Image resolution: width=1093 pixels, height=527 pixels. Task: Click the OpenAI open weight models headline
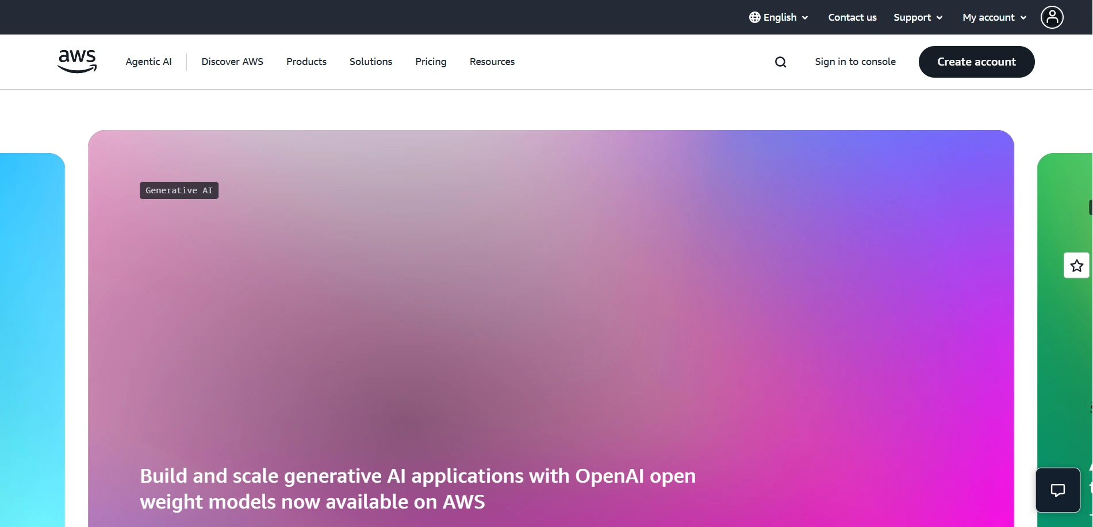click(x=418, y=489)
